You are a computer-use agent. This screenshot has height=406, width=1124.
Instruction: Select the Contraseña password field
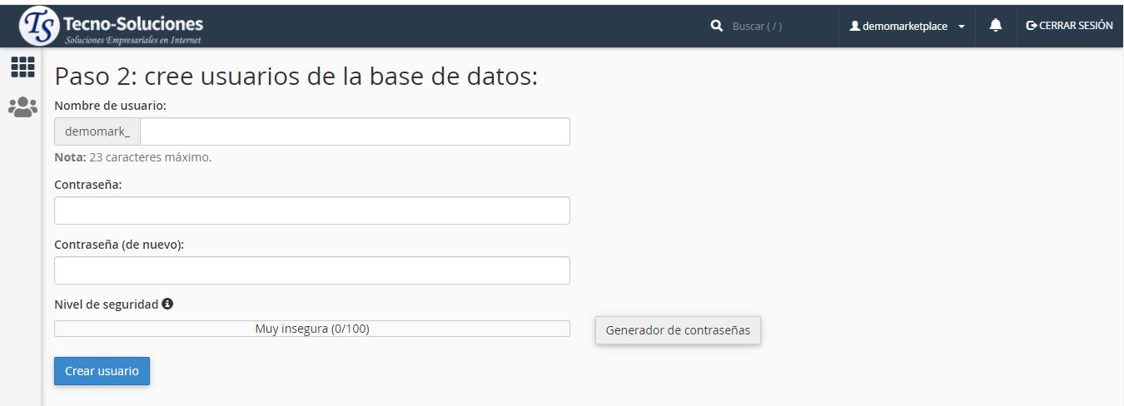click(311, 210)
